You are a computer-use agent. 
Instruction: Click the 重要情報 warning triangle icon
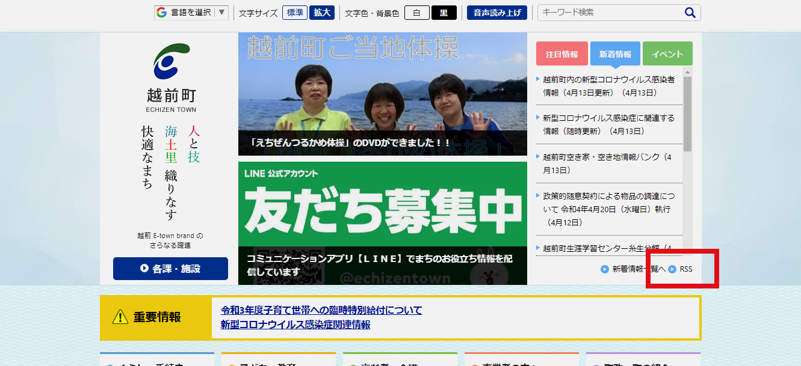[120, 317]
